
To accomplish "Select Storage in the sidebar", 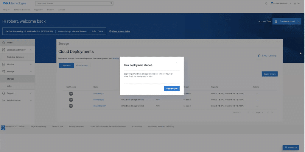I will pyautogui.click(x=18, y=79).
